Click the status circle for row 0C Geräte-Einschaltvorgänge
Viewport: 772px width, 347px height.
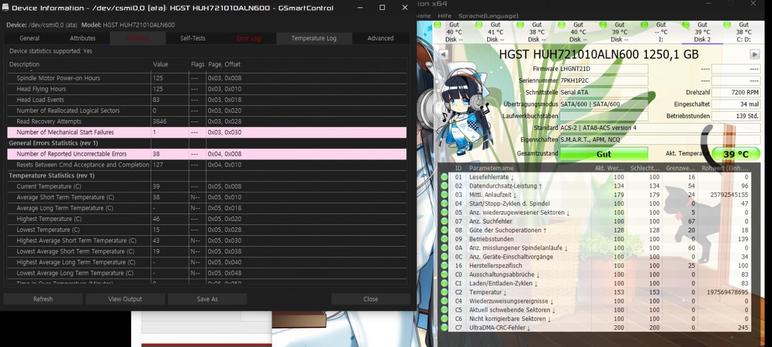tap(444, 257)
